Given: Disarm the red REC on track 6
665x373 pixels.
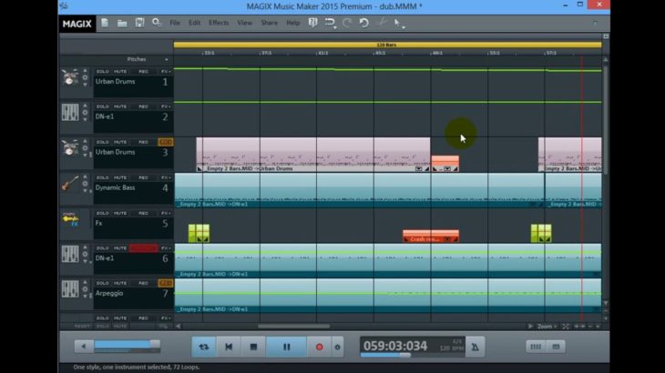Looking at the screenshot, I should pos(144,248).
